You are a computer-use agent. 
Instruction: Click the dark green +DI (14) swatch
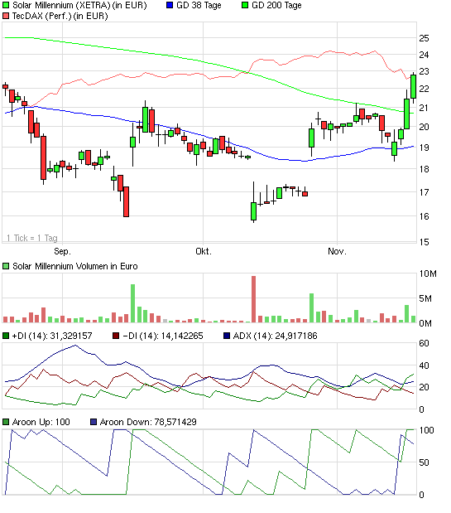(6, 336)
